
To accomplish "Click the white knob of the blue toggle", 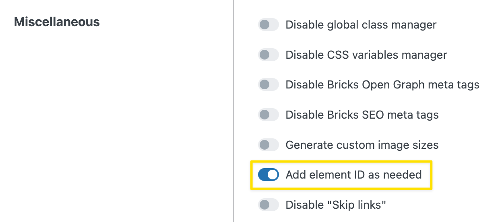I will click(x=273, y=175).
